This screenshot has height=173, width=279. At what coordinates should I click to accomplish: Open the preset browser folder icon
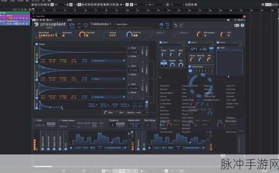point(72,25)
